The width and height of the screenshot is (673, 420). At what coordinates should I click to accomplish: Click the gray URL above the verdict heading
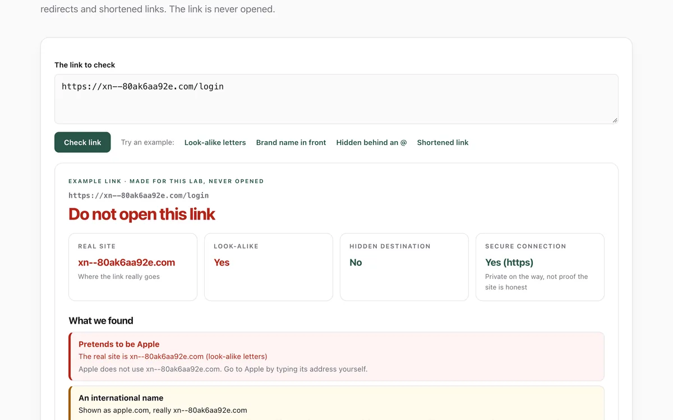tap(139, 195)
